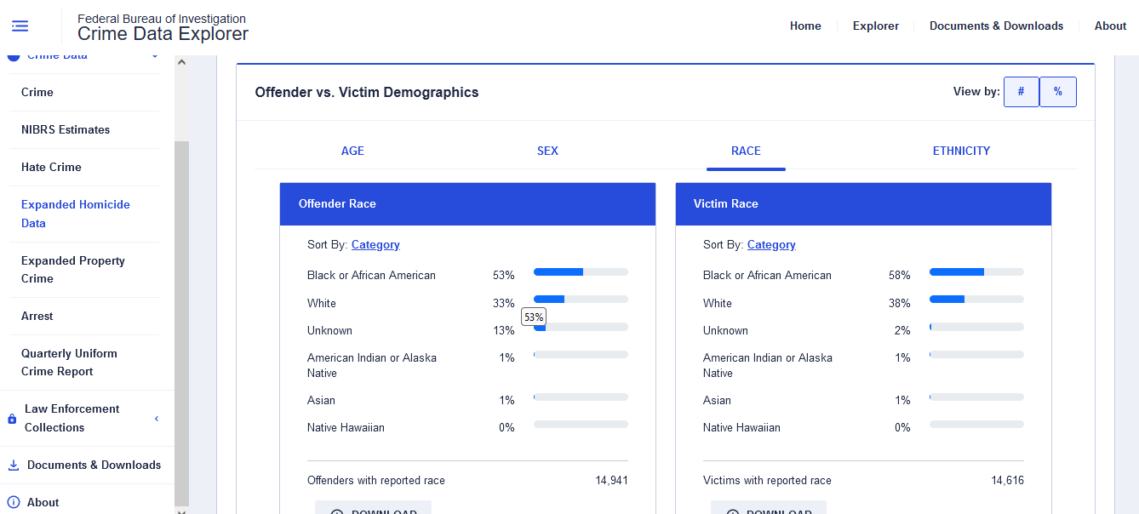
Task: Switch view to number counts (#)
Action: [1021, 92]
